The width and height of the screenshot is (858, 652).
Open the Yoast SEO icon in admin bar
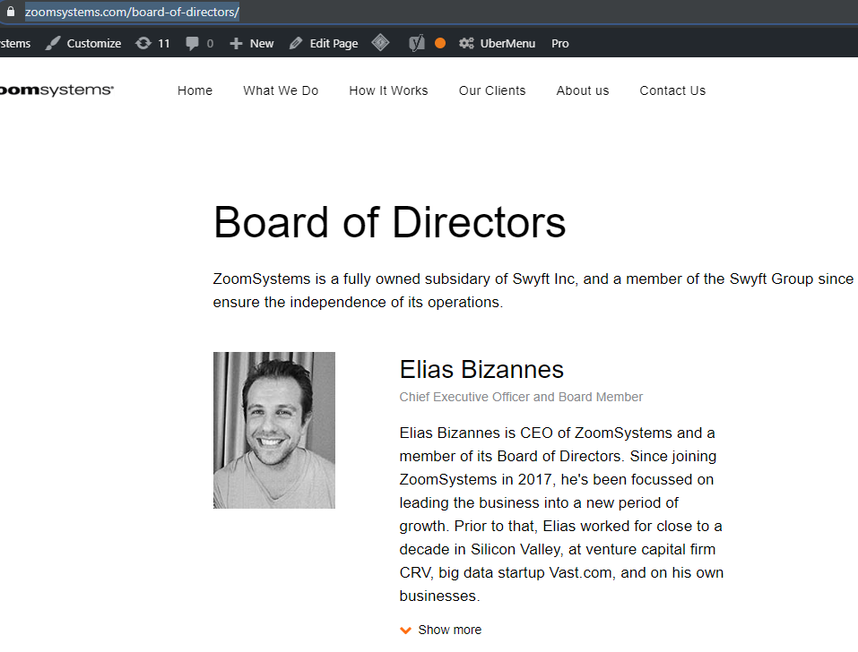[416, 43]
